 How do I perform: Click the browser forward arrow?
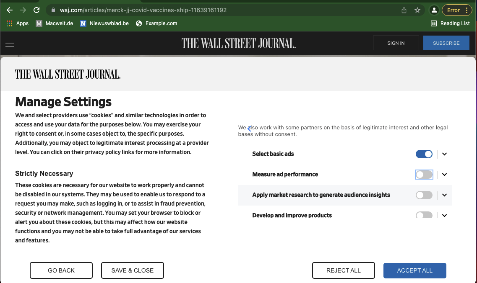pos(23,10)
